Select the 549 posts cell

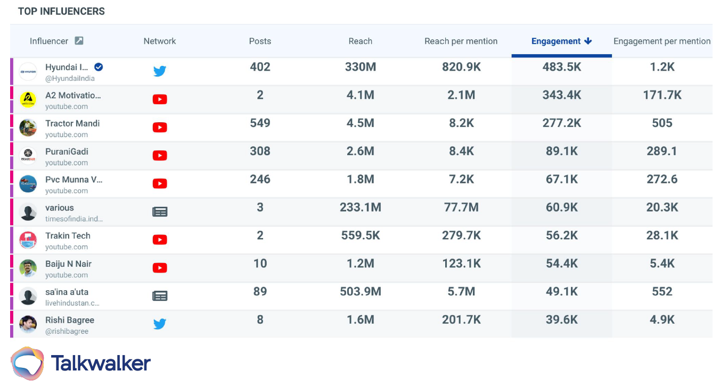pyautogui.click(x=260, y=123)
